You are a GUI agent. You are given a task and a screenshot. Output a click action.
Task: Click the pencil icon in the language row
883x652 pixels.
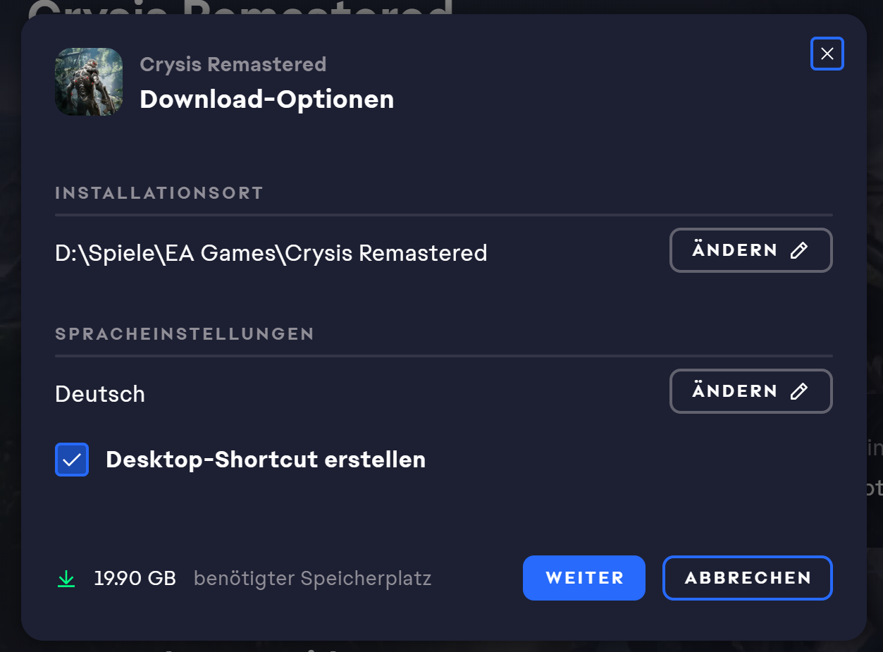click(798, 391)
